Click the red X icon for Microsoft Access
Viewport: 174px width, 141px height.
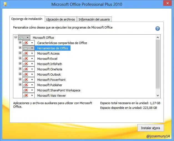[x=26, y=53]
